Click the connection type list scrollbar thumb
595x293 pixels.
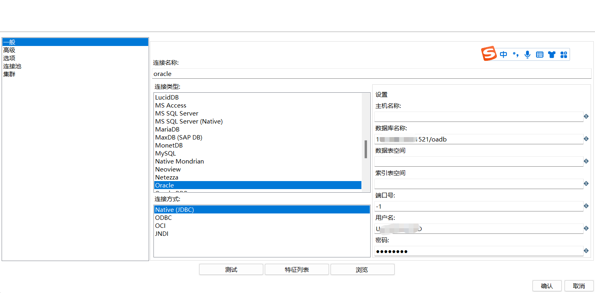(x=366, y=149)
